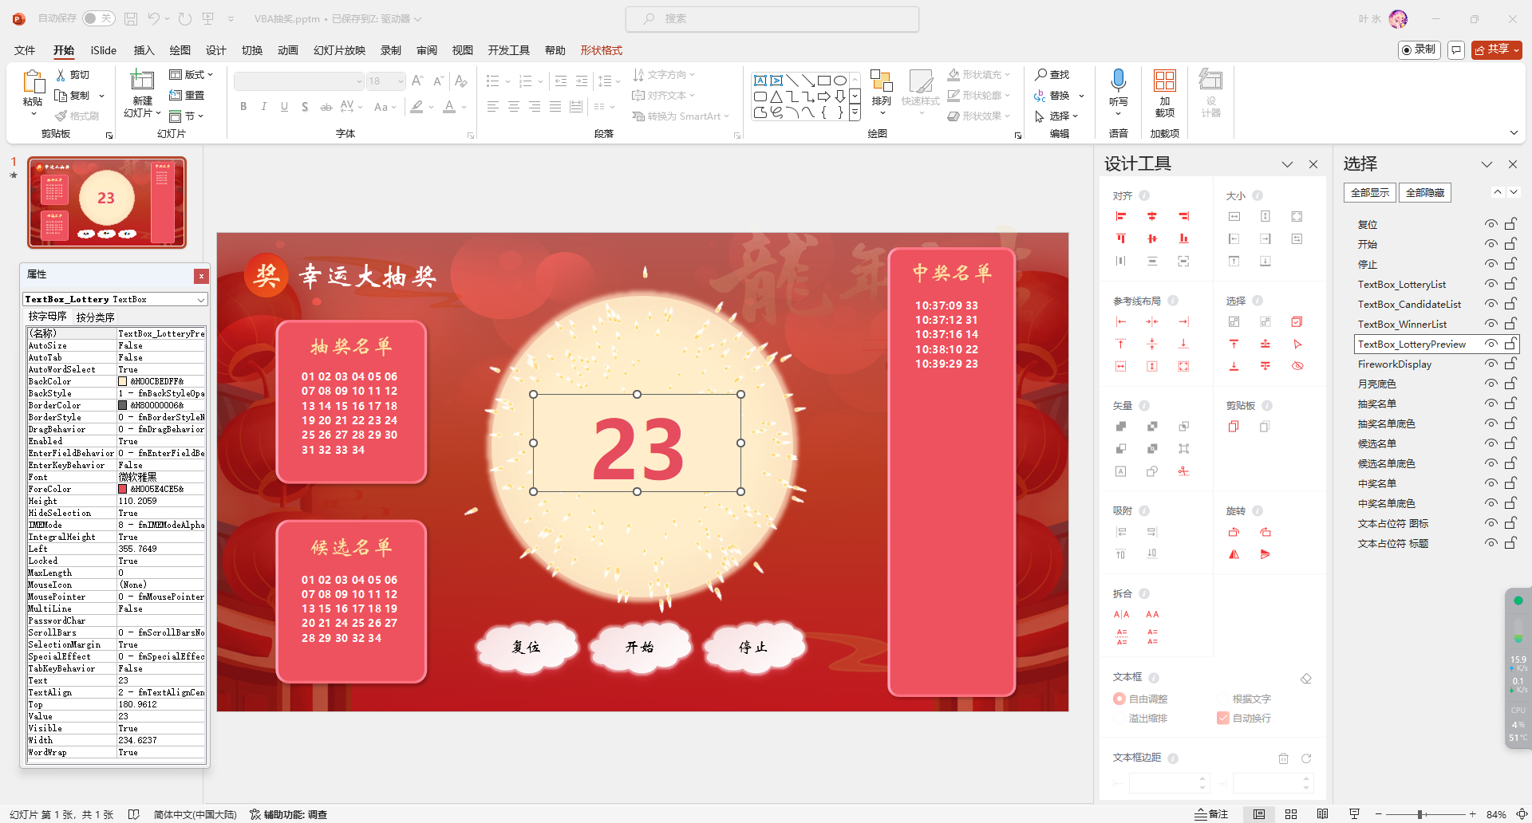Click the Undo arrow icon
This screenshot has width=1532, height=823.
point(154,18)
